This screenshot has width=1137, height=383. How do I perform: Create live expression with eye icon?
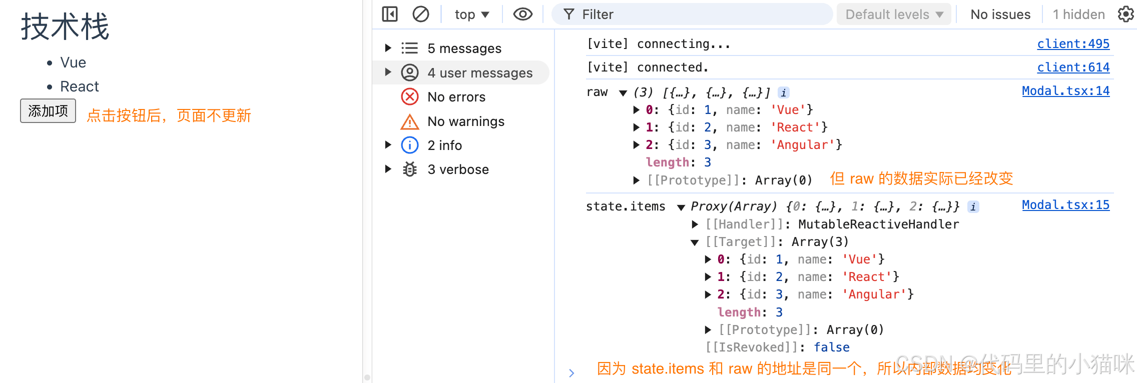coord(522,14)
